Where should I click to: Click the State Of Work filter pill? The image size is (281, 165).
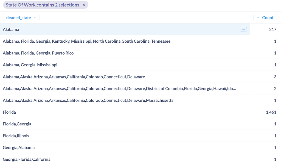click(x=43, y=5)
